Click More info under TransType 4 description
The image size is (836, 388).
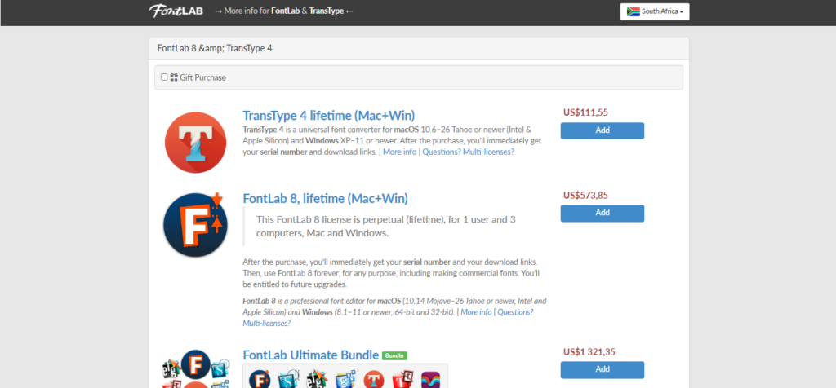(x=398, y=152)
